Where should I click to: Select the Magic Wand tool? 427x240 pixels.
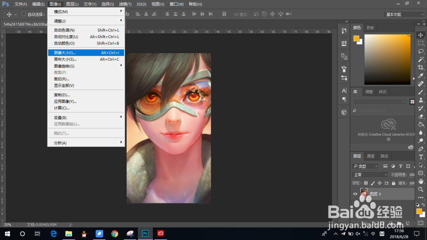[421, 59]
